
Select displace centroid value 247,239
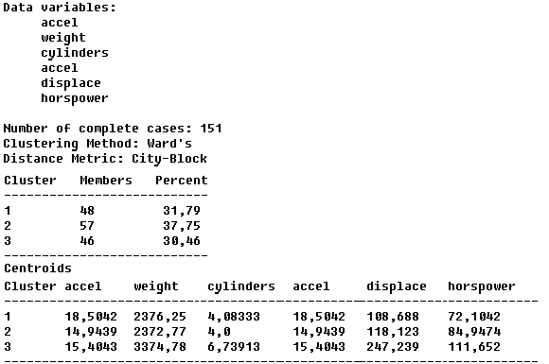tap(393, 347)
